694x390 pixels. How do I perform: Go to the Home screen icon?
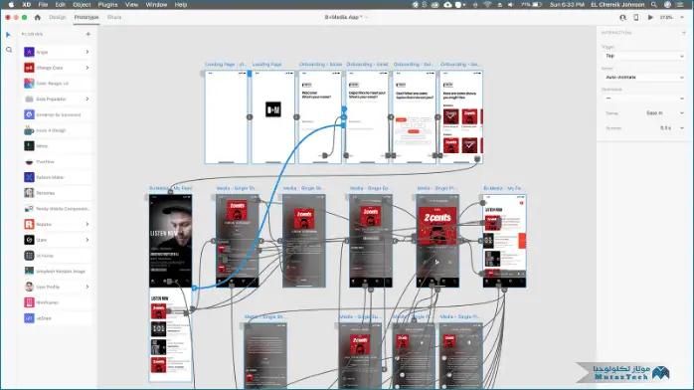(38, 17)
